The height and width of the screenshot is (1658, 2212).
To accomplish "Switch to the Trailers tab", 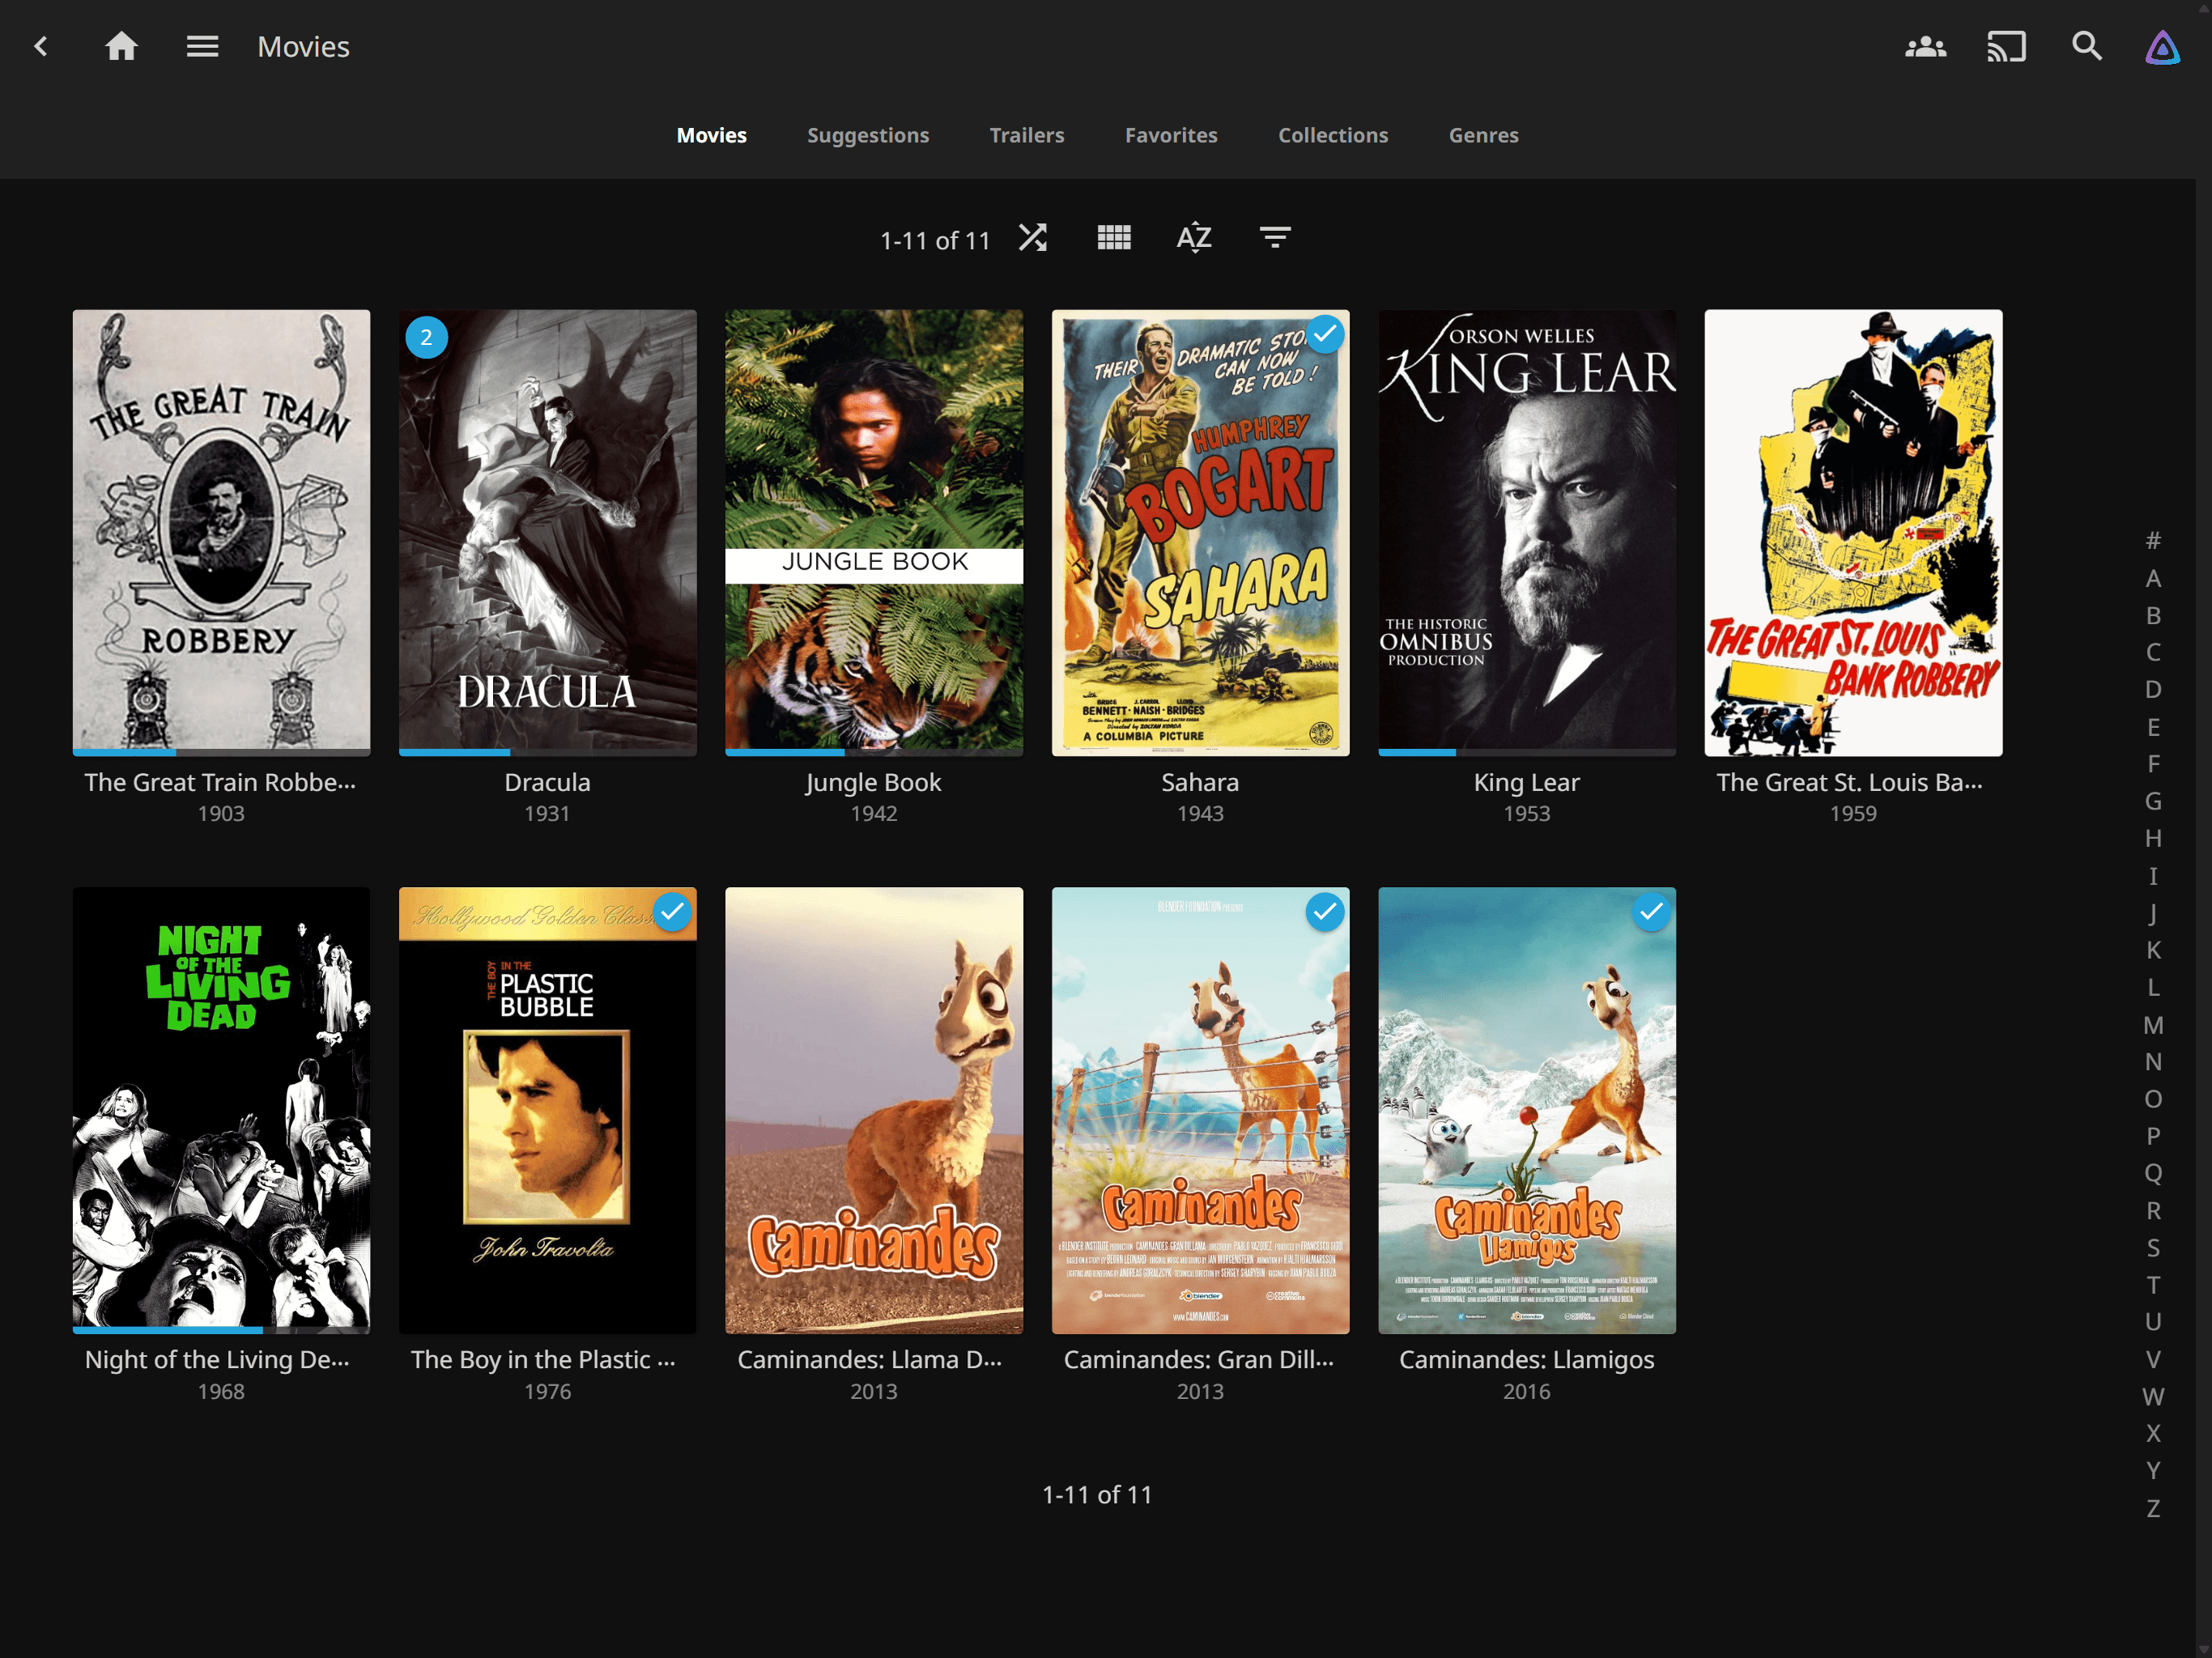I will [1027, 135].
